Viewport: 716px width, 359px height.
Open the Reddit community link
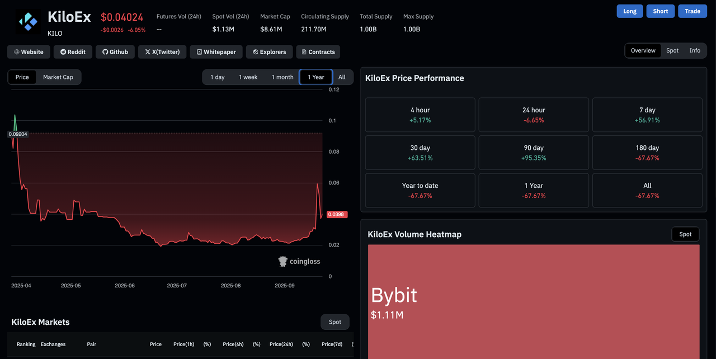point(73,52)
